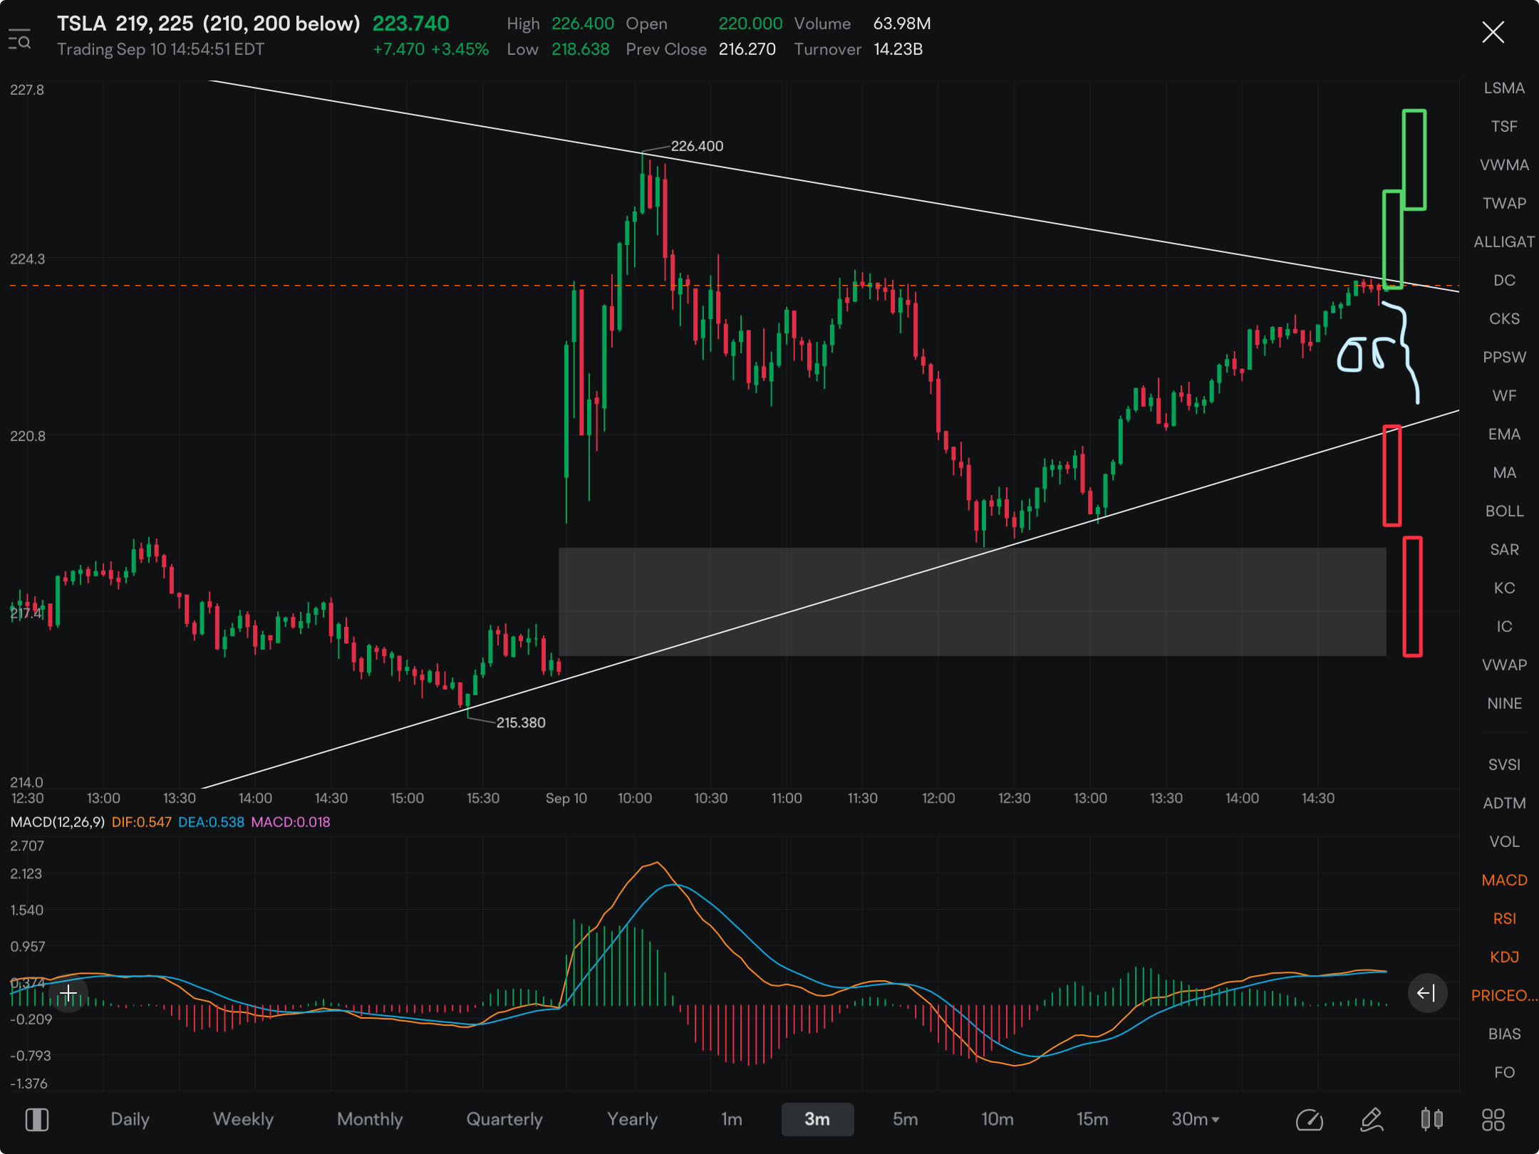Screen dimensions: 1539x1154
Task: Enable the WF indicator
Action: (x=1504, y=395)
